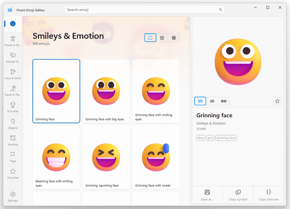Add Grinning face to favorites with star
This screenshot has width=290, height=209.
point(277,101)
